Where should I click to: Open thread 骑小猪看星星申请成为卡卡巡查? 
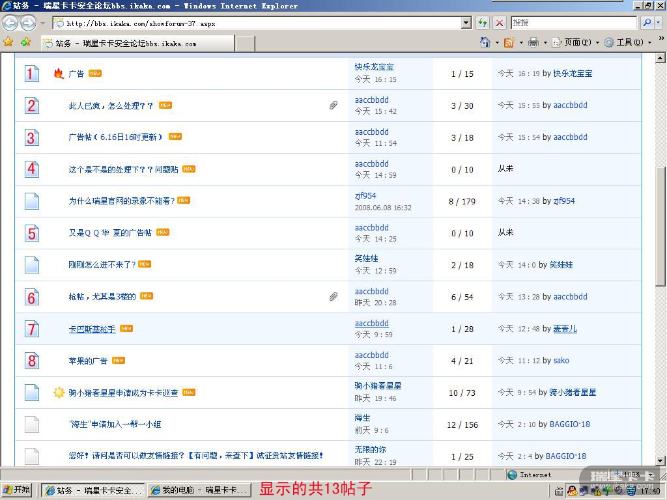point(123,393)
